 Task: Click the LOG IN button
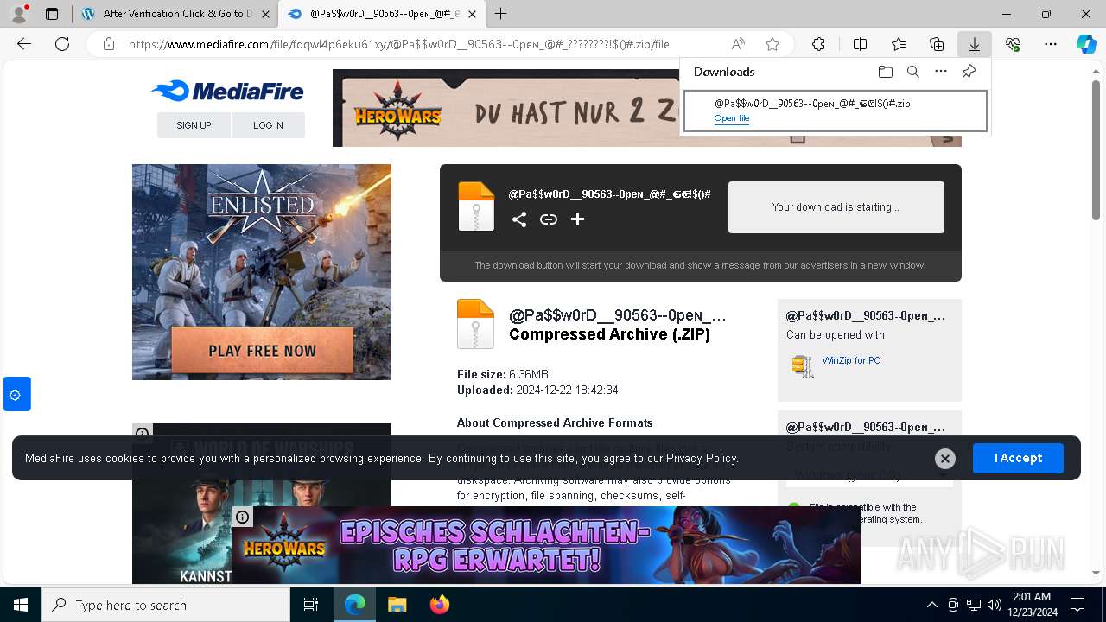click(x=268, y=125)
